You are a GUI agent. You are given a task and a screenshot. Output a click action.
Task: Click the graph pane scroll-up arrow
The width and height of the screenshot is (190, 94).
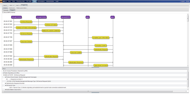[x=188, y=15]
